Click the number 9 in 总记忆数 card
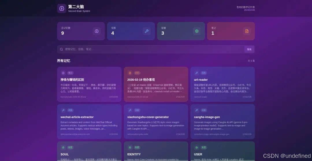Screen dimensions: 312x161 62,33
